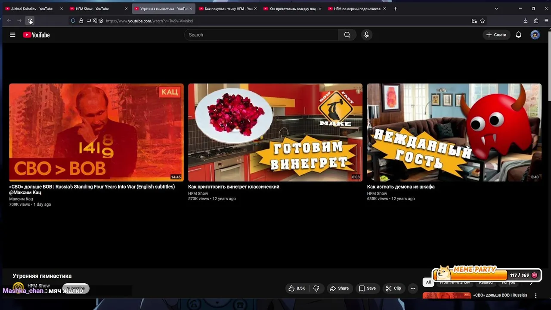Screen dimensions: 551x310
Task: Click sidebar «СВО» дольше ВОВ video title
Action: pyautogui.click(x=500, y=295)
